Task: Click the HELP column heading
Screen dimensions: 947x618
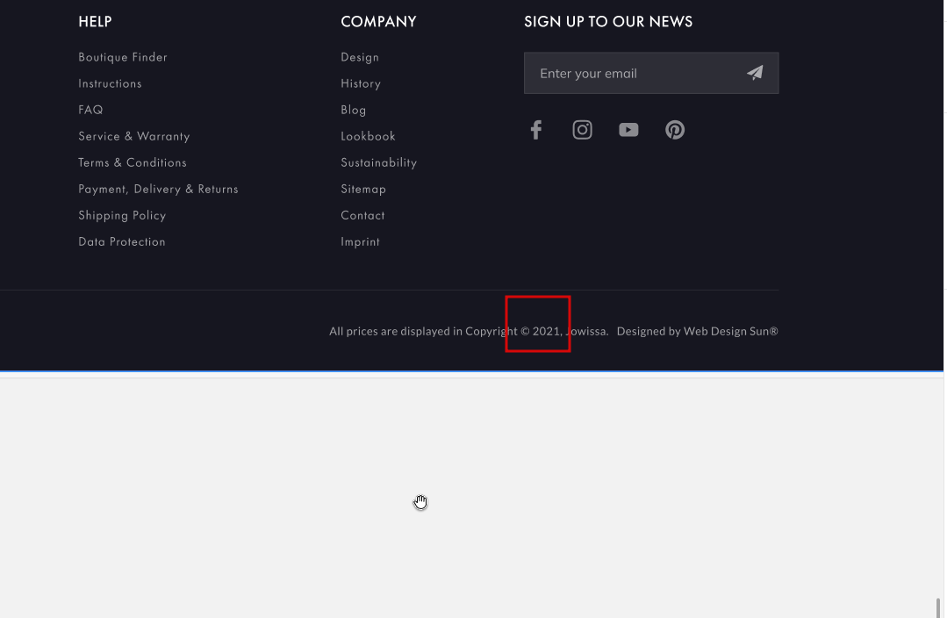Action: (95, 22)
